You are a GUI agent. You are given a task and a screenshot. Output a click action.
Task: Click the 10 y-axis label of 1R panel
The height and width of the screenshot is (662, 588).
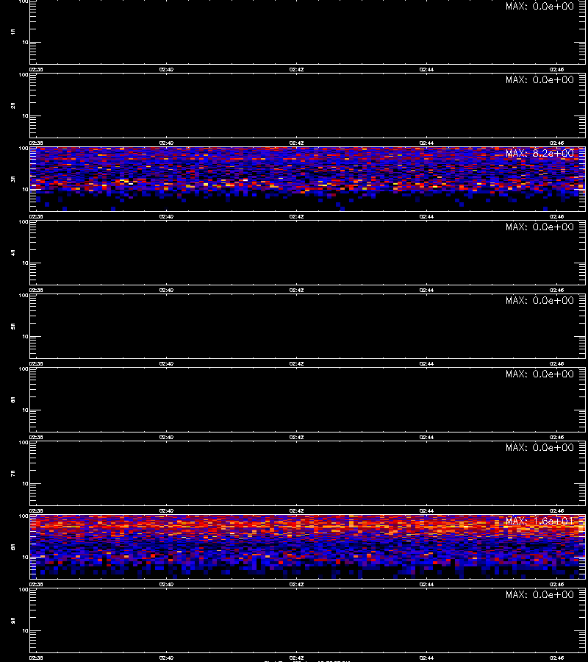click(25, 42)
